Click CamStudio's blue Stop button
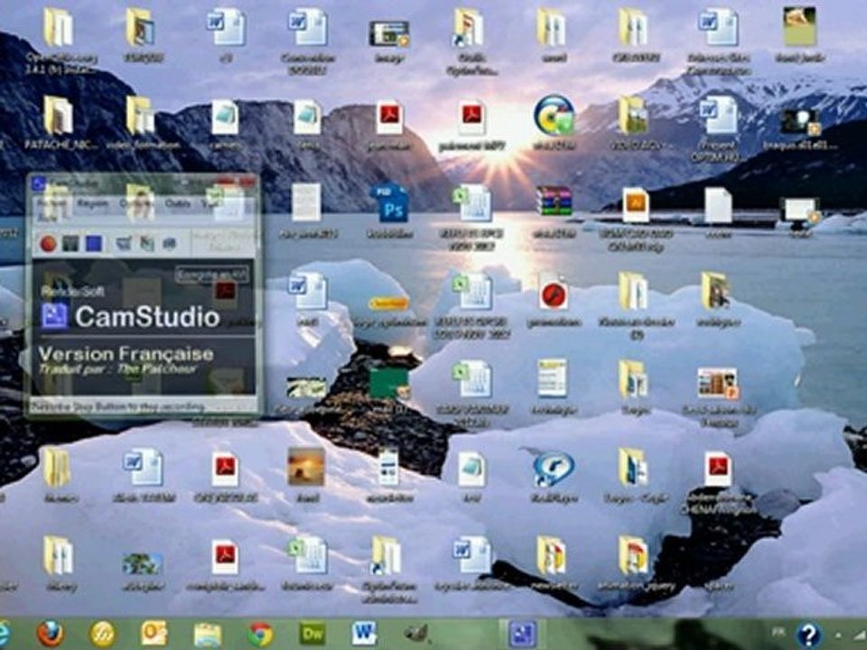Image resolution: width=867 pixels, height=650 pixels. coord(94,243)
